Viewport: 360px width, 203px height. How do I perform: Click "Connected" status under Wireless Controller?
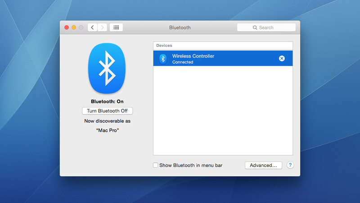coord(183,62)
